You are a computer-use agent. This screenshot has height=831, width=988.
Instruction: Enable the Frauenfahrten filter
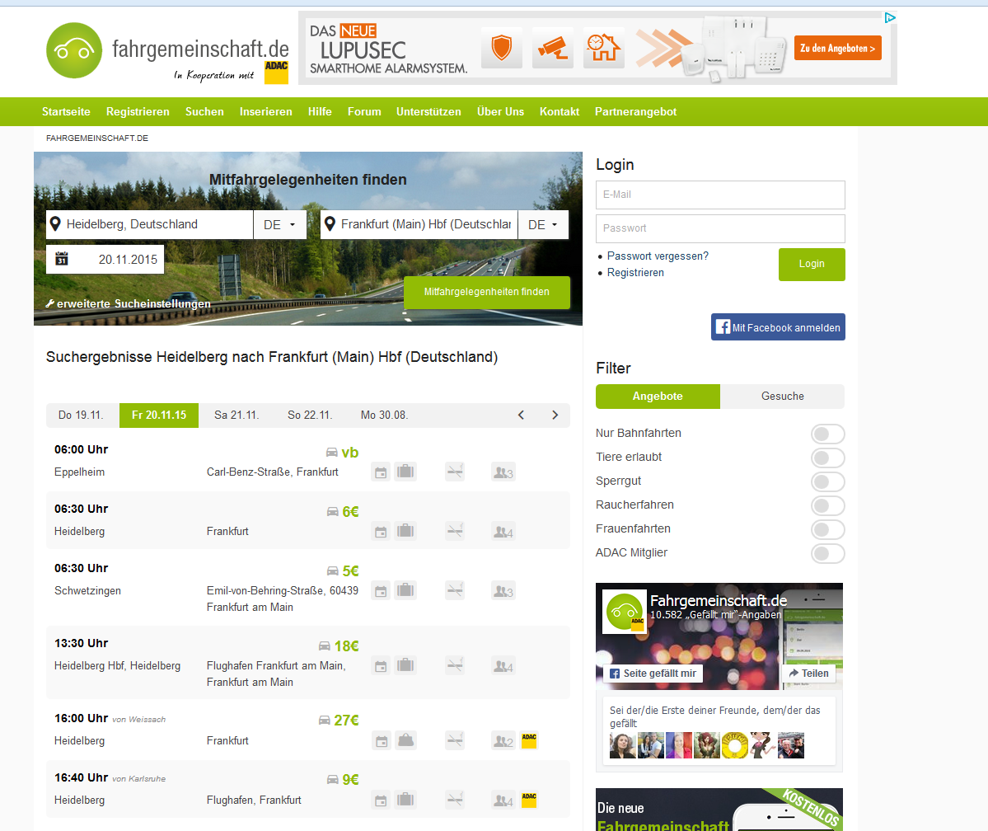[x=828, y=529]
